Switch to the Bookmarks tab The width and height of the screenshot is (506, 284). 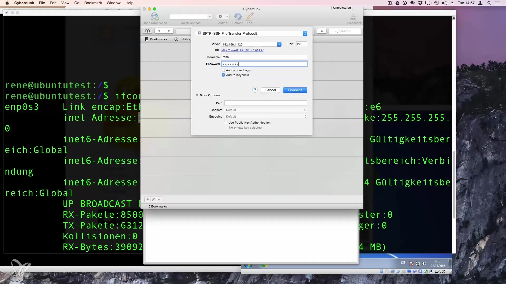[156, 39]
